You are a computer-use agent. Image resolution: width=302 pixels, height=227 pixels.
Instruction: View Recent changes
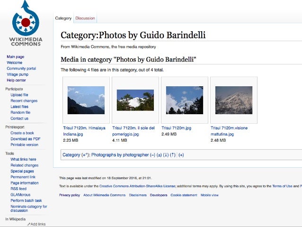[24, 100]
